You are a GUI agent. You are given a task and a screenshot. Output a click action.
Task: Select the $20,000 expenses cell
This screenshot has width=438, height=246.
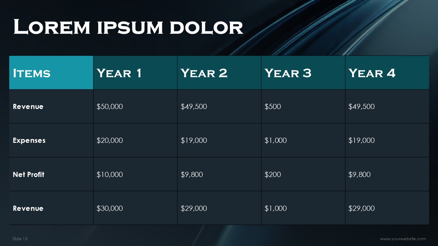[x=110, y=140]
